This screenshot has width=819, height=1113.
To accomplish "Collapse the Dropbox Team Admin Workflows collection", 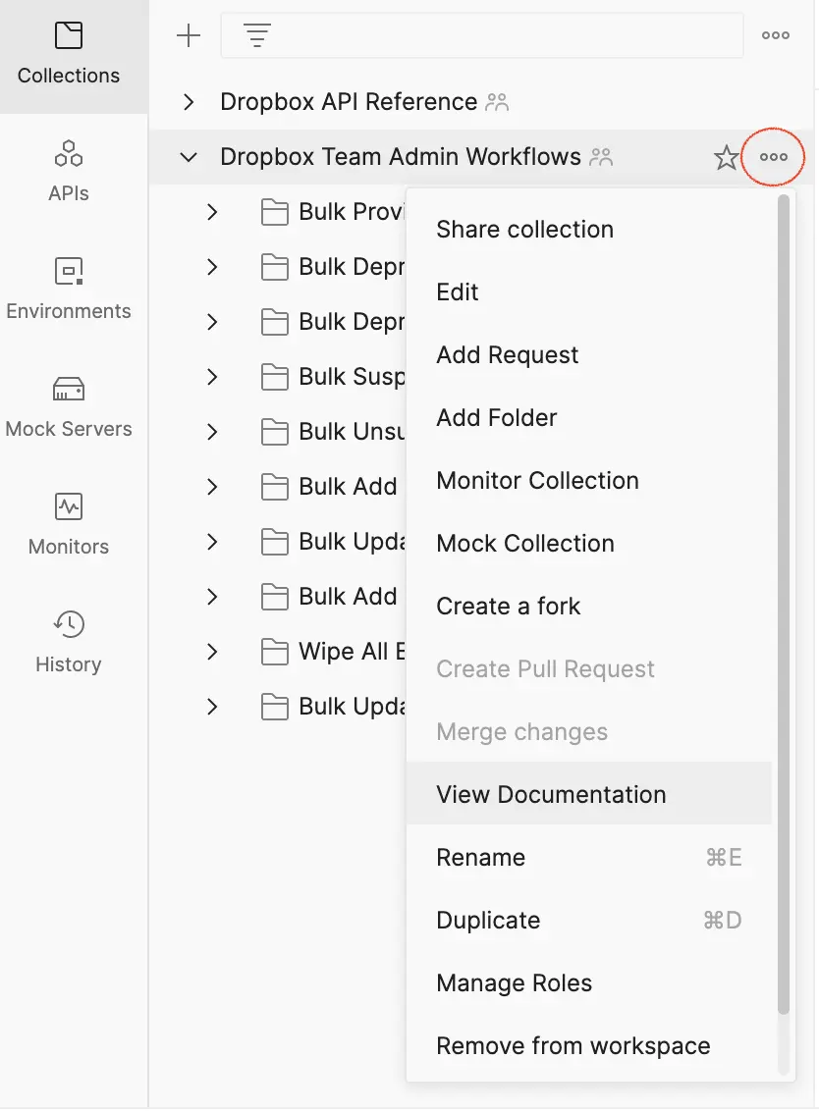I will click(189, 157).
